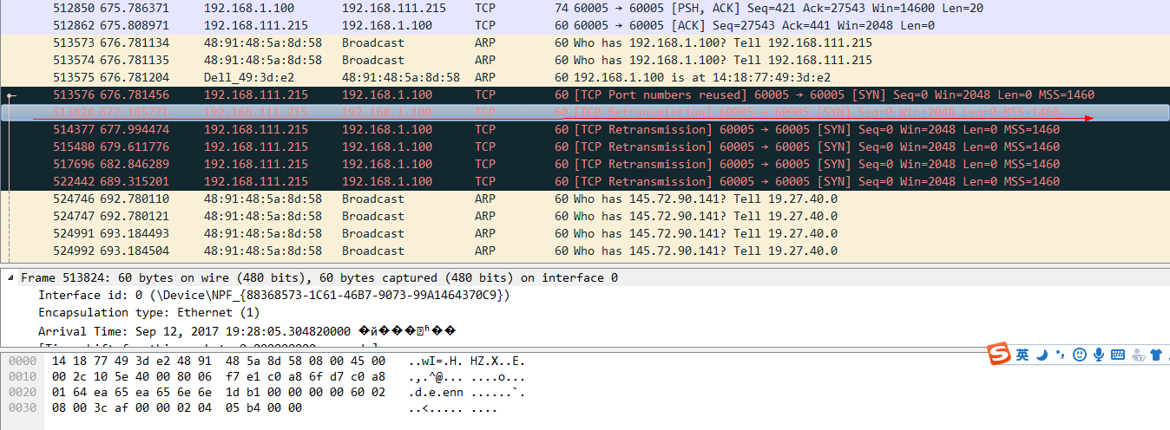Select packet 512862 ACK row

click(585, 25)
